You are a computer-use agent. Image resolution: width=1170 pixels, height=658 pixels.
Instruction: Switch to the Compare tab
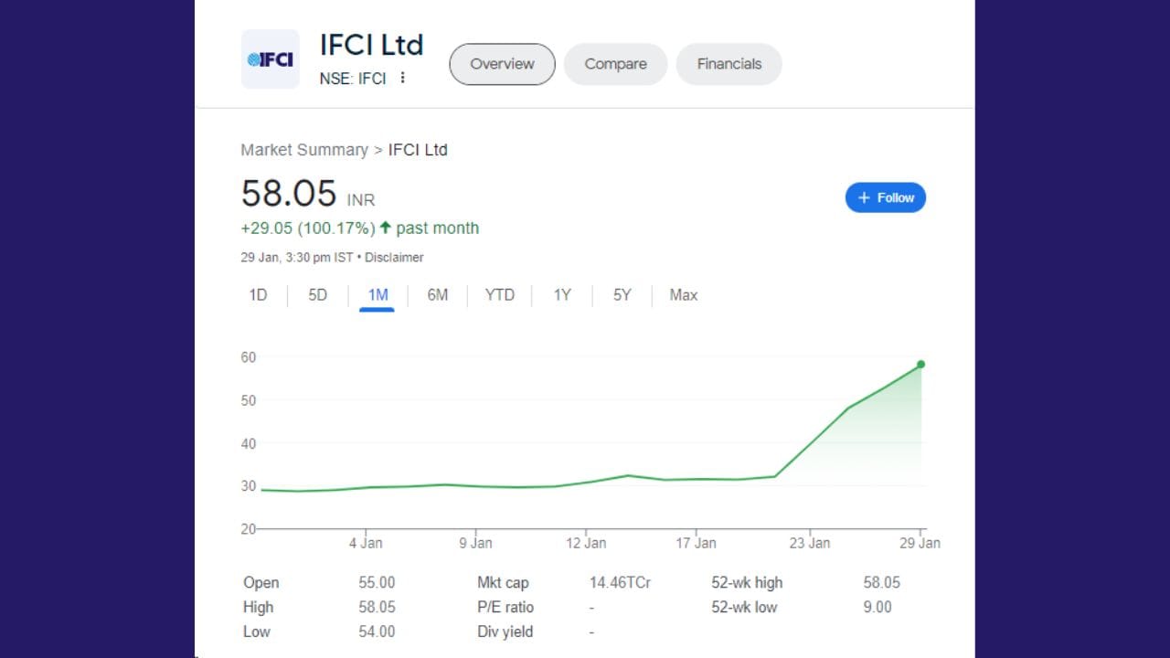click(615, 64)
